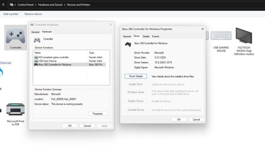The width and height of the screenshot is (265, 149).
Task: Open Control Panel breadcrumb
Action: tap(26, 5)
